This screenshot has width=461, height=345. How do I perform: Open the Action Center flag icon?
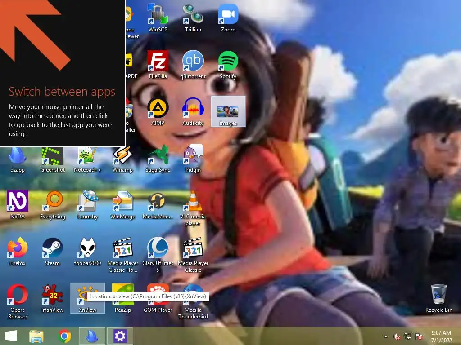419,336
